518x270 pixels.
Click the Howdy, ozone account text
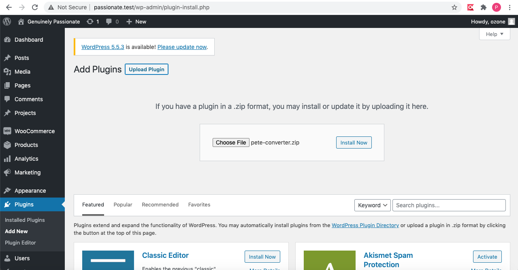pyautogui.click(x=488, y=21)
